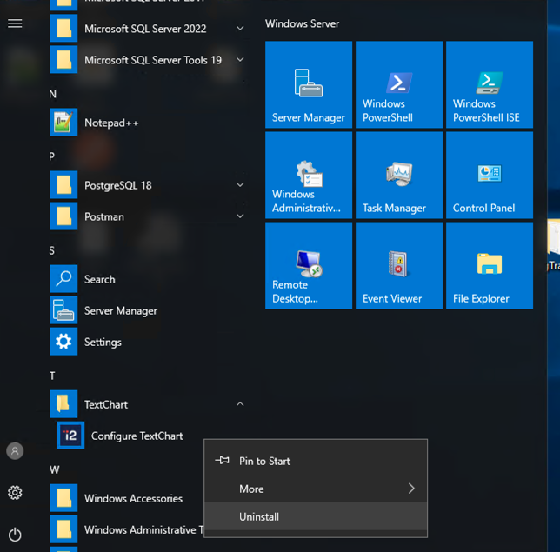Click the Search magnifier icon in app list
The width and height of the screenshot is (560, 552).
coord(63,279)
